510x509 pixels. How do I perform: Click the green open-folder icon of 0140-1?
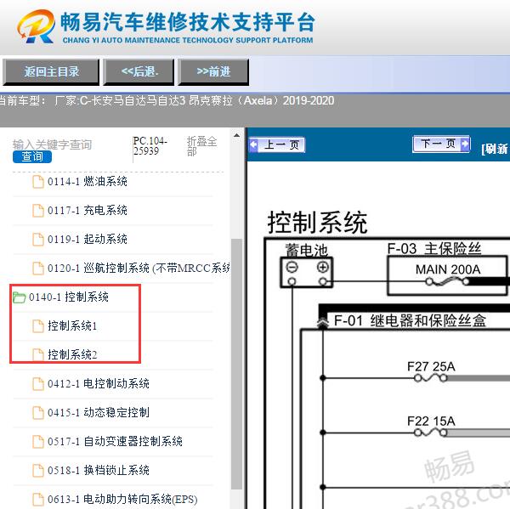click(20, 297)
